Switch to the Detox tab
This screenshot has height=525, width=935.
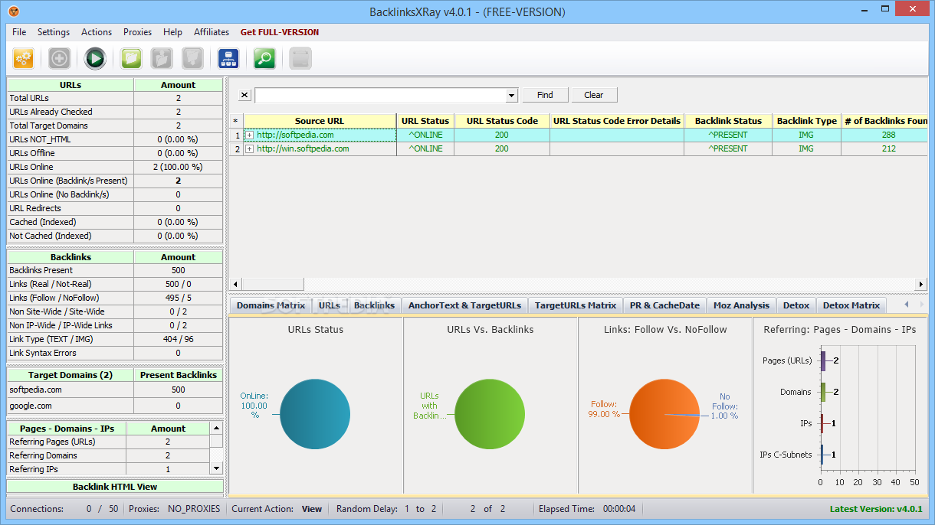point(796,305)
